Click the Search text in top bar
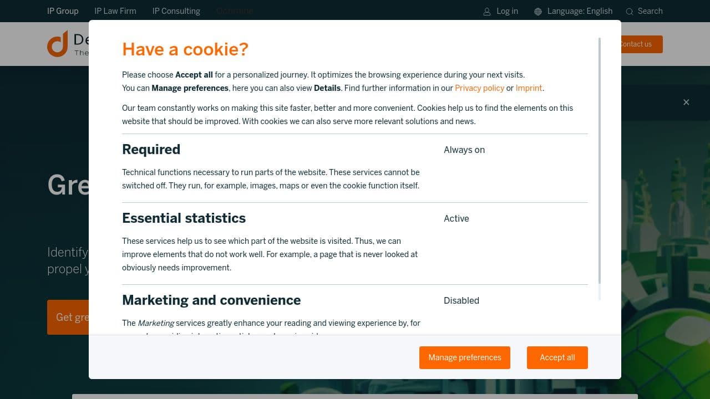 pyautogui.click(x=650, y=11)
